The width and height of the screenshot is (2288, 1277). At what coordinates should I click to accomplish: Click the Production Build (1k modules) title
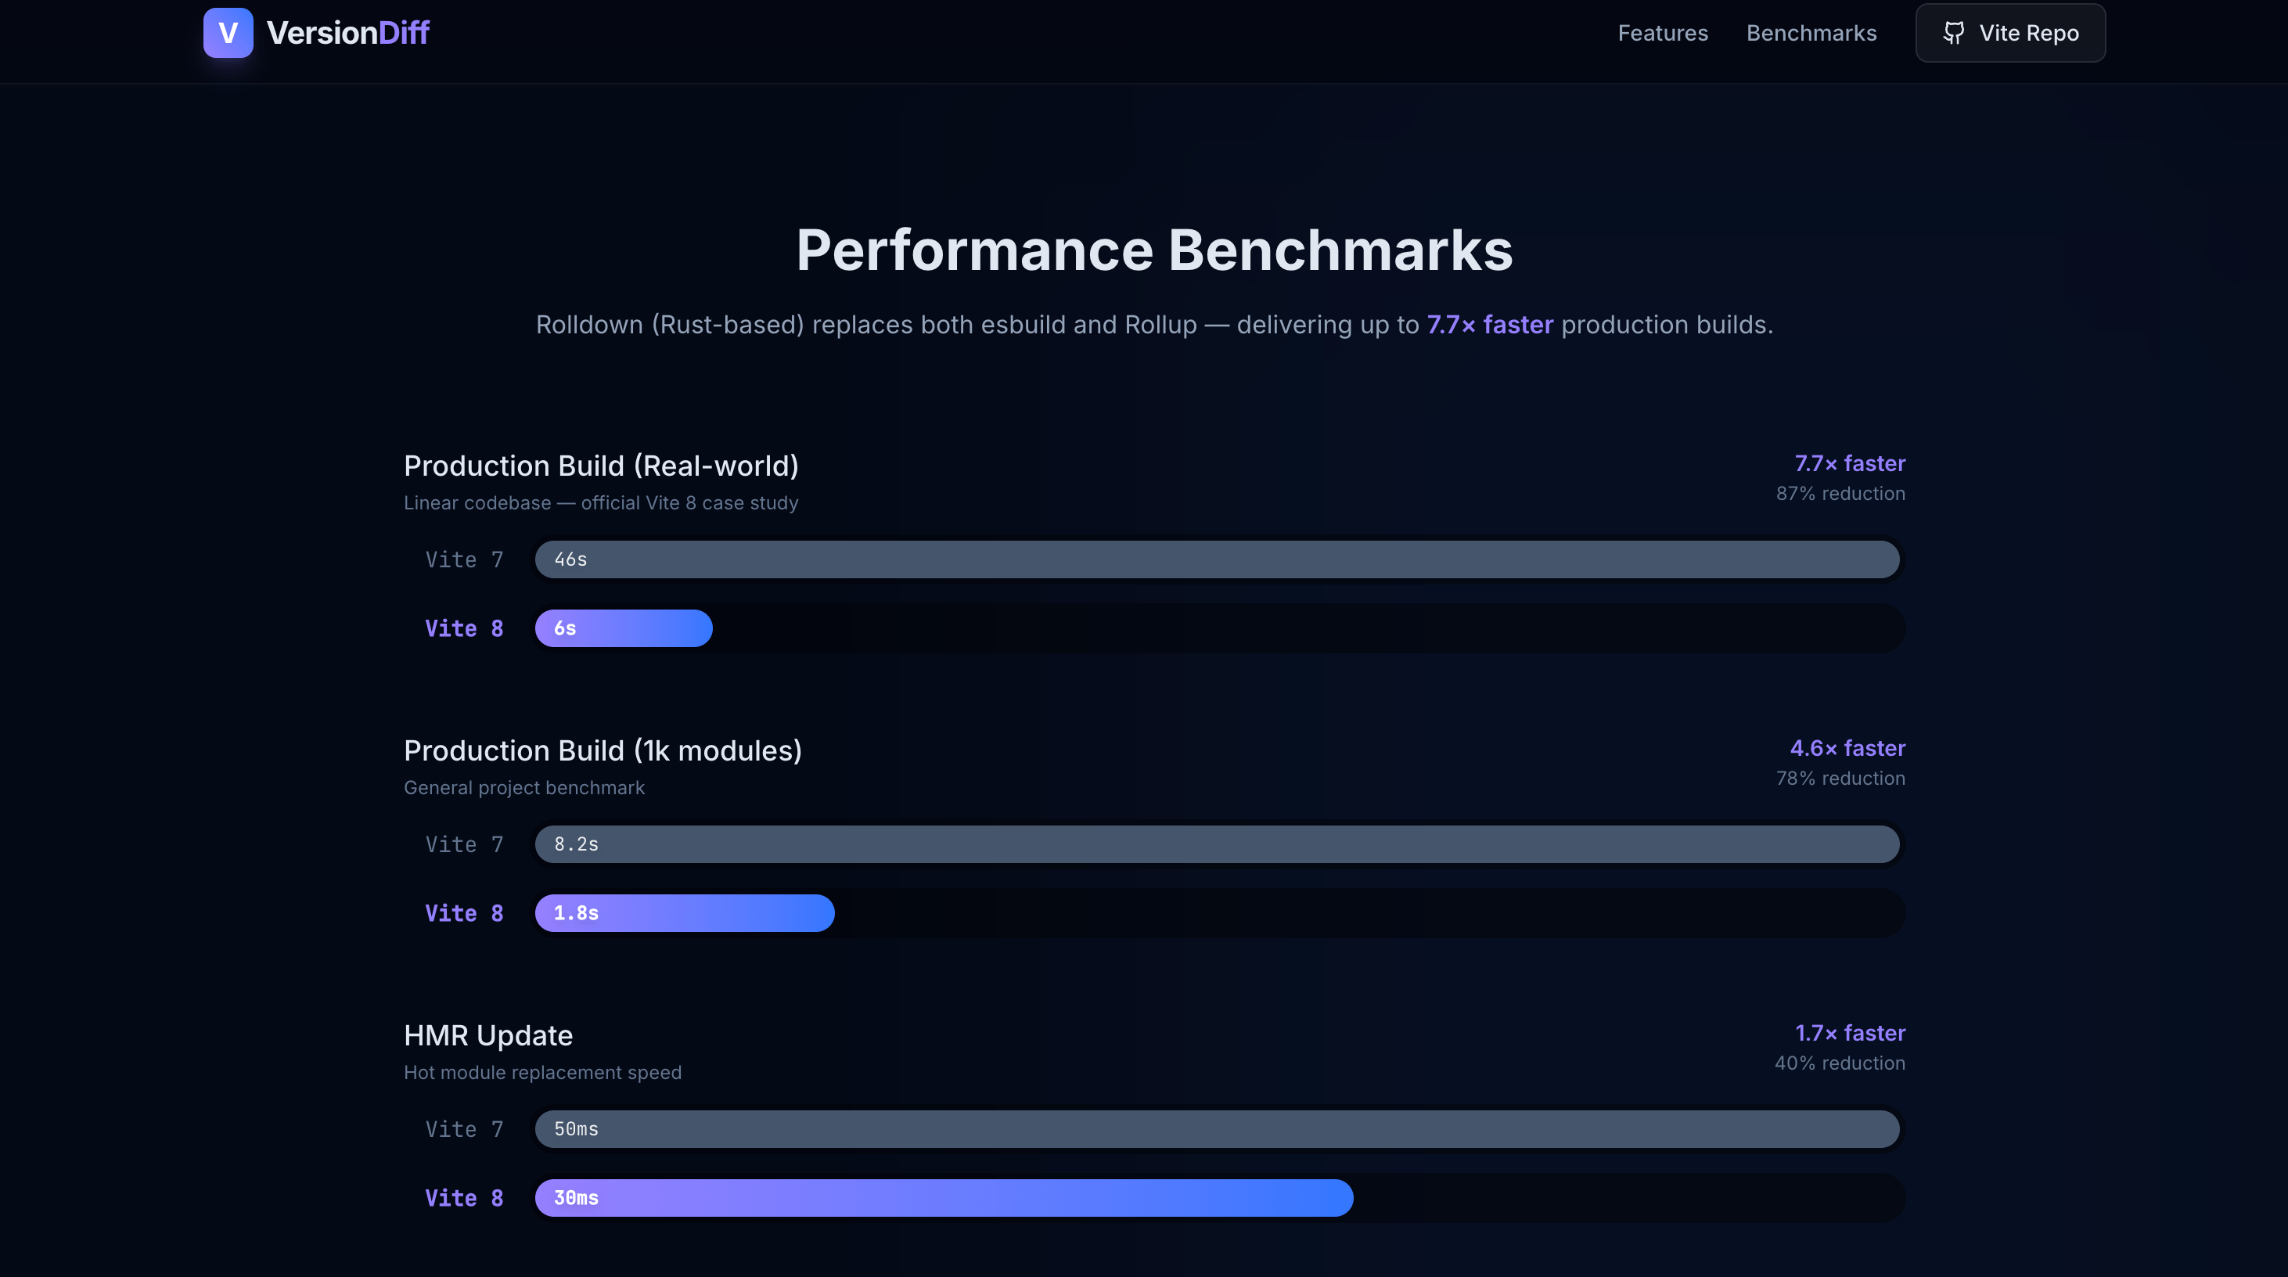603,751
